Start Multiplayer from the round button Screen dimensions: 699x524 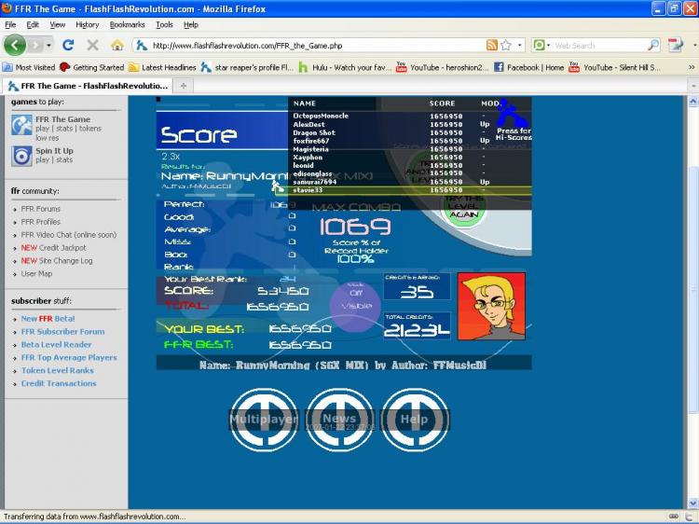264,420
